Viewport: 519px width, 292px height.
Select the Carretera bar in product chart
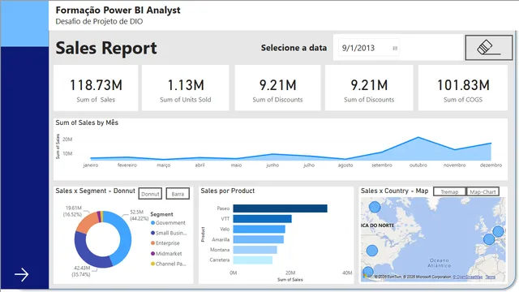coord(253,260)
